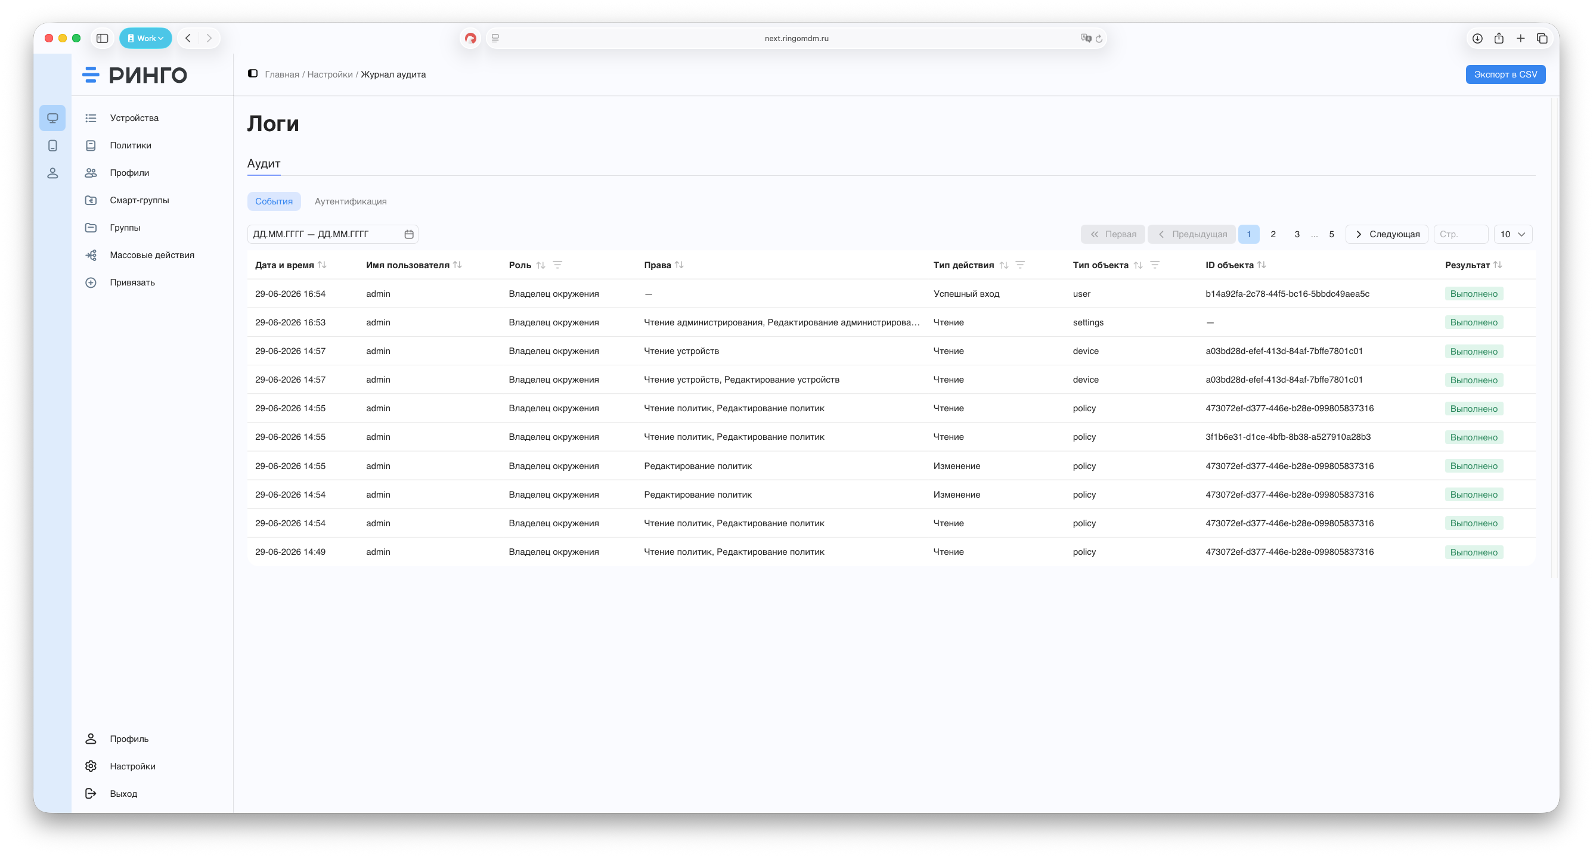Toggle sort order on Дата и время column
Screen dimensions: 1593x857
coord(322,265)
